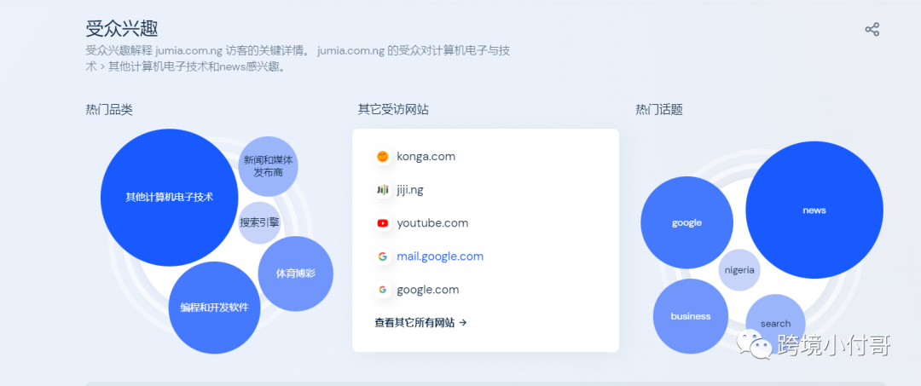Select the business topic bubble
Image resolution: width=921 pixels, height=386 pixels.
pyautogui.click(x=691, y=316)
